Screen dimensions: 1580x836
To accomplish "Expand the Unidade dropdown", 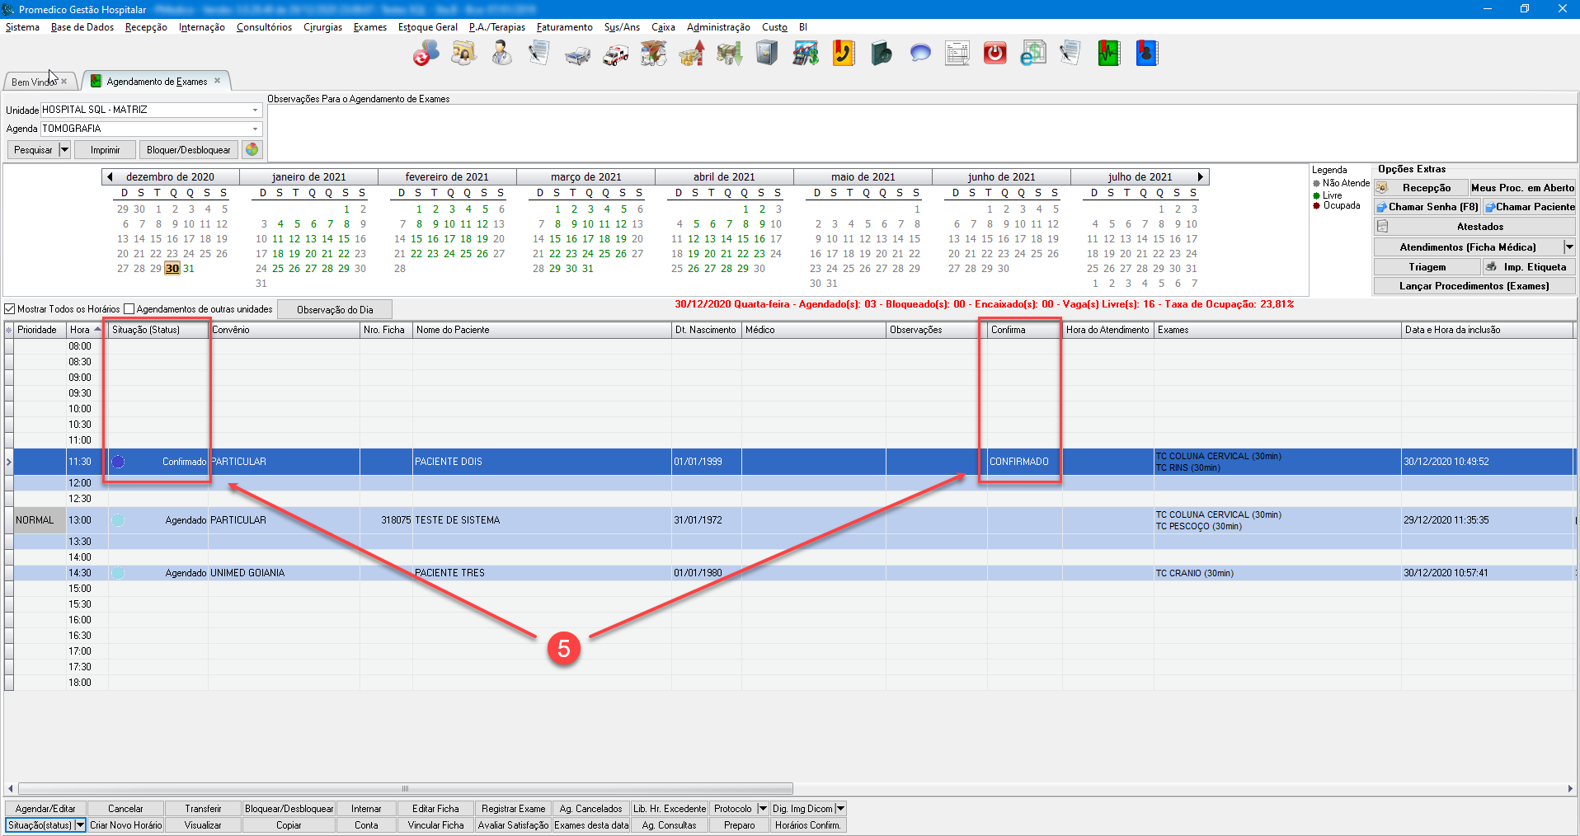I will [255, 110].
